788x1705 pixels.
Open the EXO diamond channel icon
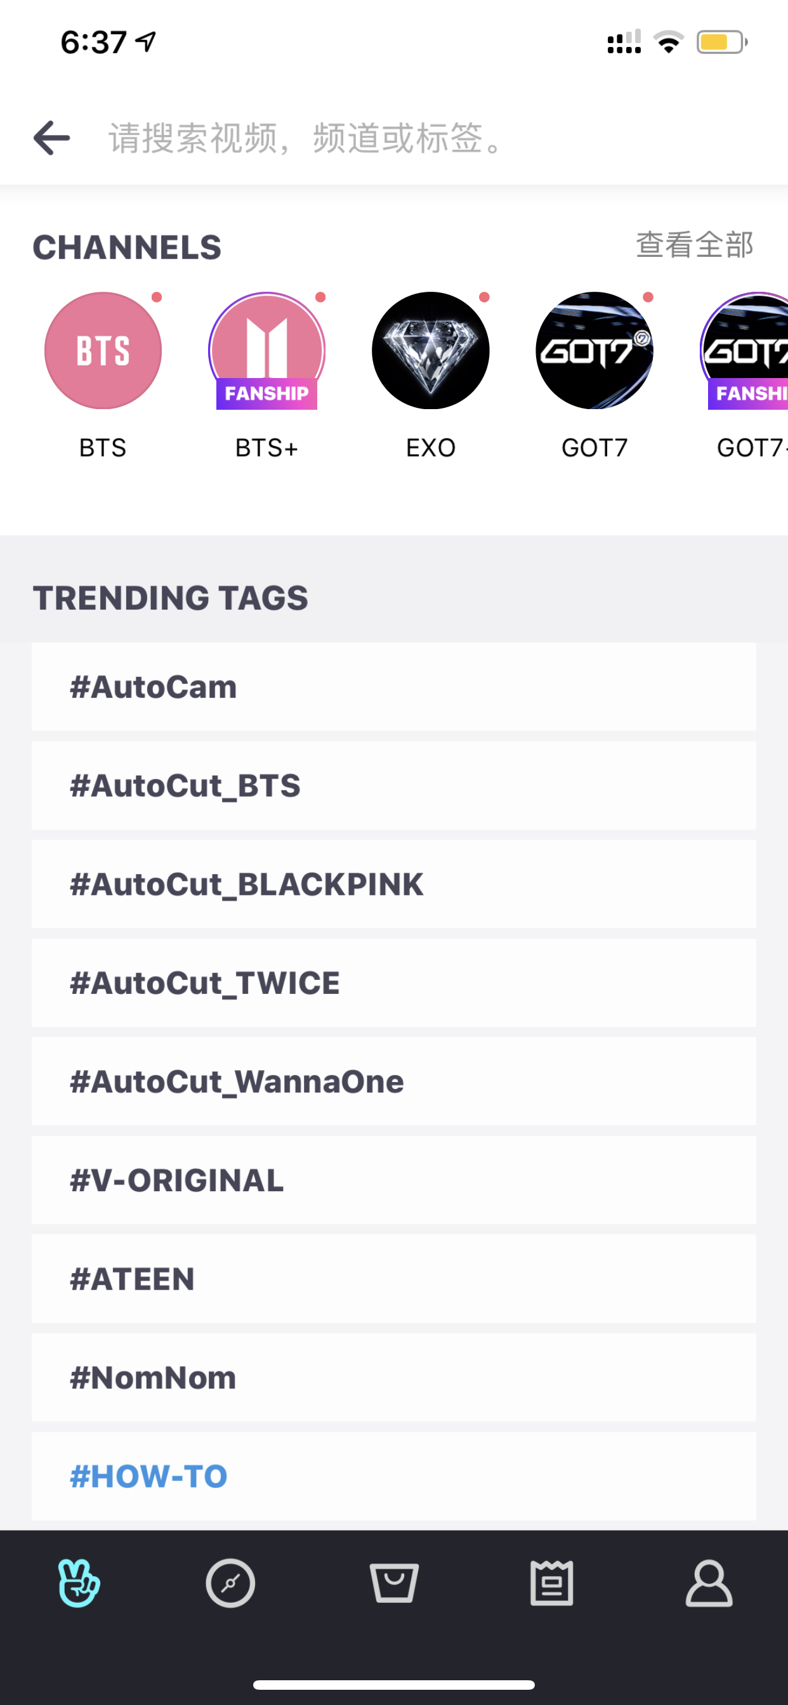click(x=431, y=351)
